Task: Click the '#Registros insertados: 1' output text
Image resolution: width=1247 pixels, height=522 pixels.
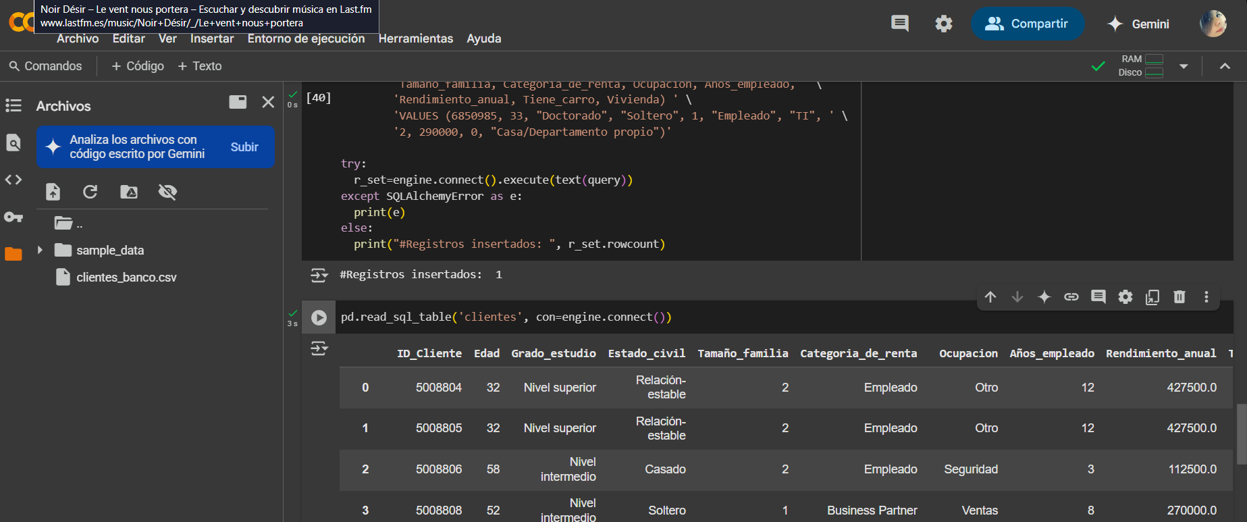Action: [x=421, y=275]
